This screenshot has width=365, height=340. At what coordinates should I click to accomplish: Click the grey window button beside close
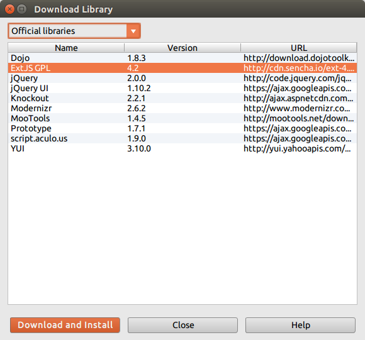21,9
